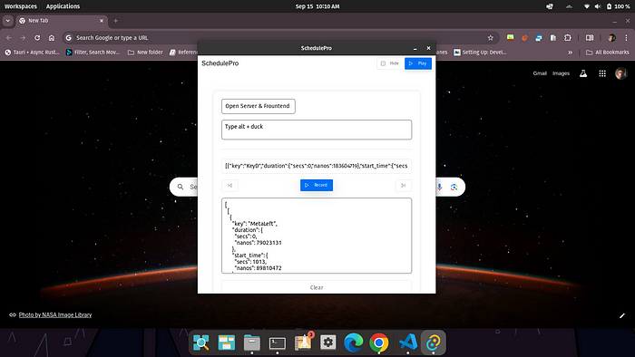
Task: Click the volume icon in the system tray
Action: click(x=598, y=6)
